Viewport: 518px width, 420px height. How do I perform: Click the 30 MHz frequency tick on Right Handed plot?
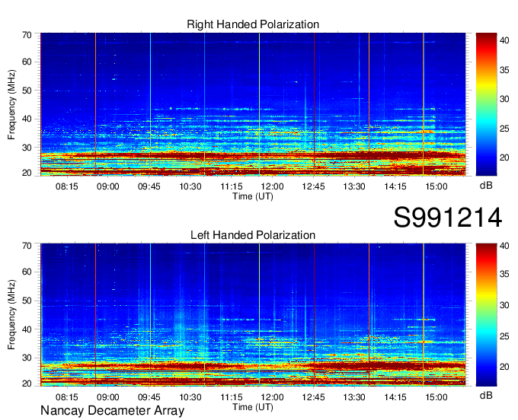27,148
